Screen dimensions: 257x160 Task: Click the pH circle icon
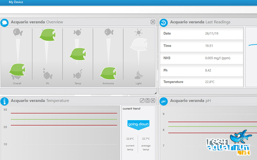163,101
